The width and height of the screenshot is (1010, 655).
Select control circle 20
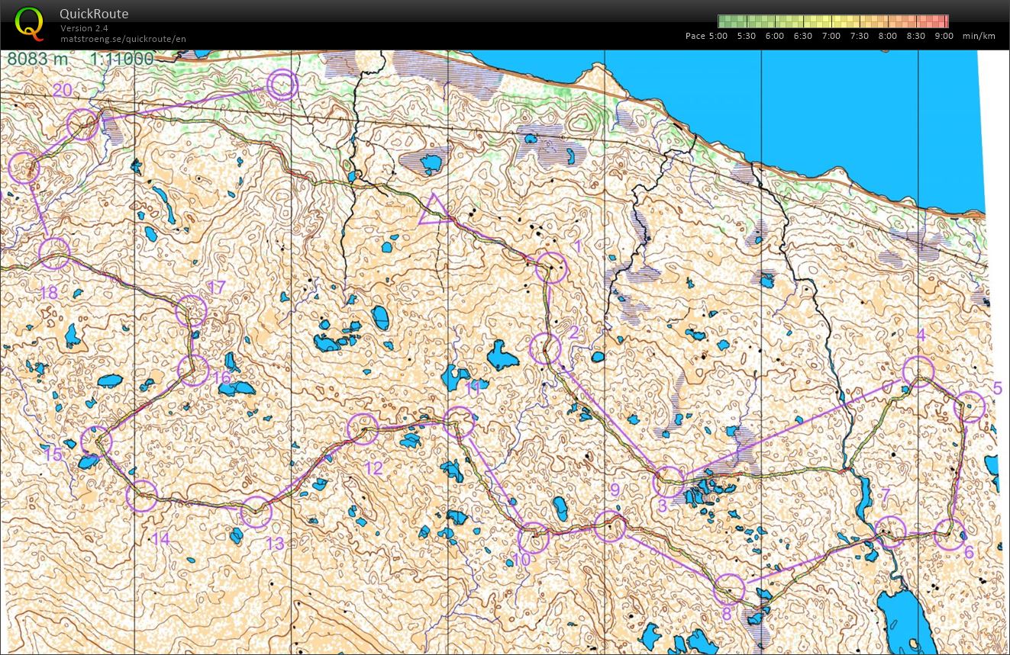pos(82,124)
